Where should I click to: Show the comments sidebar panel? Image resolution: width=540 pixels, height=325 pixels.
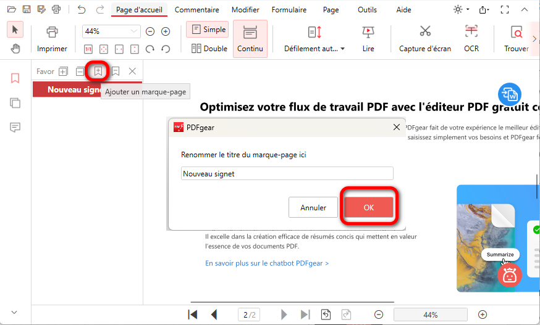point(15,127)
